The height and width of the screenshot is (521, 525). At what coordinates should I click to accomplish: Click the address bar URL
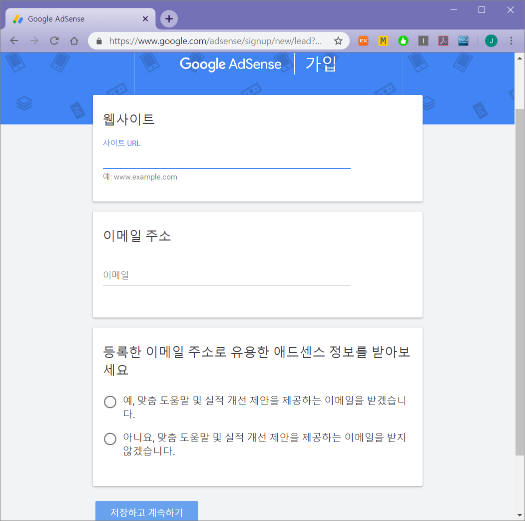[215, 41]
